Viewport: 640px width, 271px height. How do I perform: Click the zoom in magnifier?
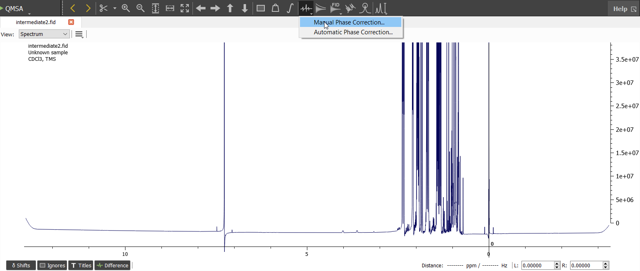click(x=126, y=8)
